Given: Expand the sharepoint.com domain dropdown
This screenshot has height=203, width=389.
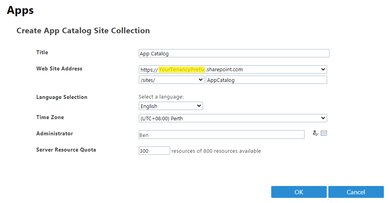Looking at the screenshot, I should tap(233, 70).
